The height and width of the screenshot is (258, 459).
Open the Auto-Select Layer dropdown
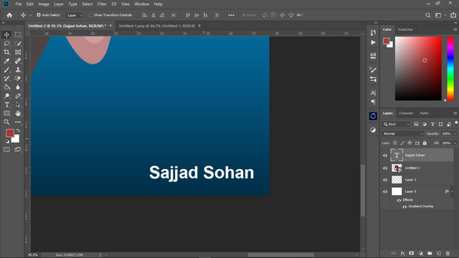(x=75, y=15)
